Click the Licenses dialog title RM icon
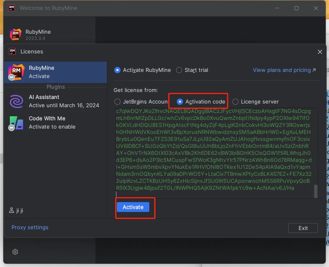329x267 pixels. pyautogui.click(x=12, y=51)
